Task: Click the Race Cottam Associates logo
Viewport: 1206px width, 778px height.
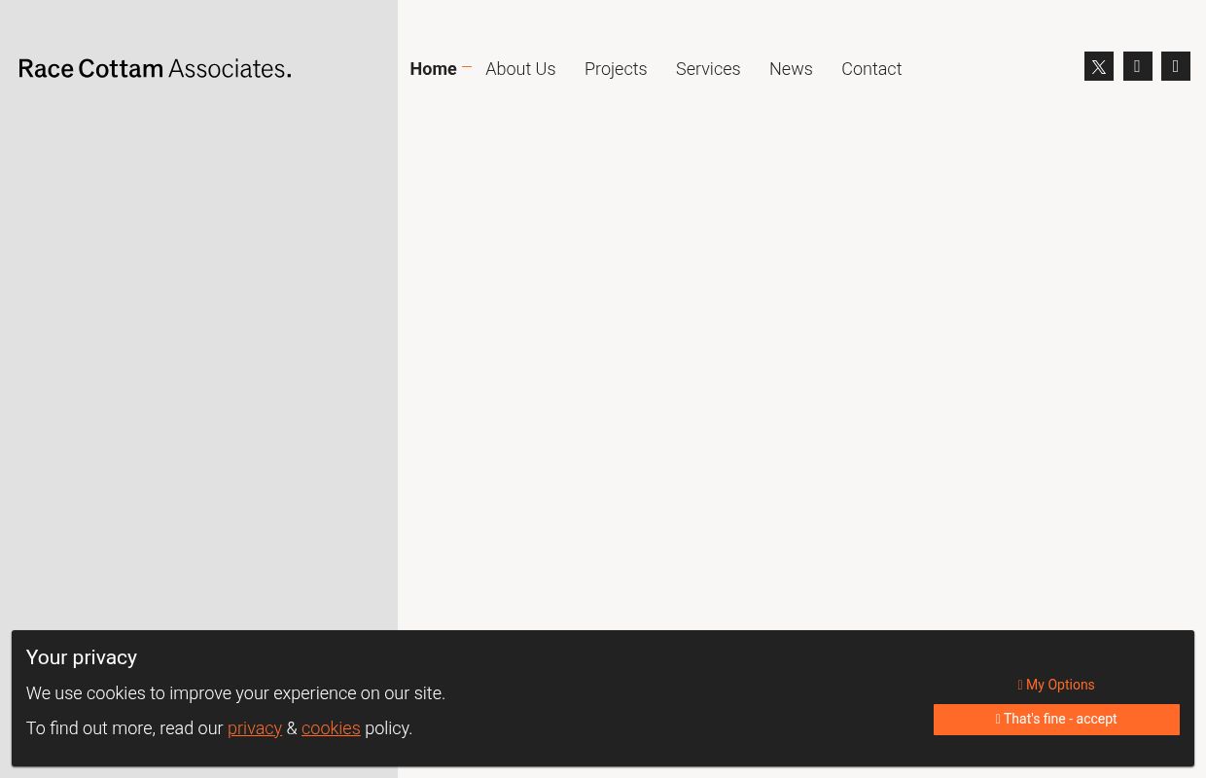Action: pos(156,68)
